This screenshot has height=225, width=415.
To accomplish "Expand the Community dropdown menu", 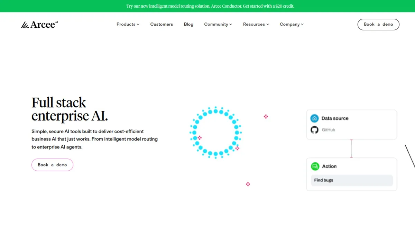I will pyautogui.click(x=218, y=24).
